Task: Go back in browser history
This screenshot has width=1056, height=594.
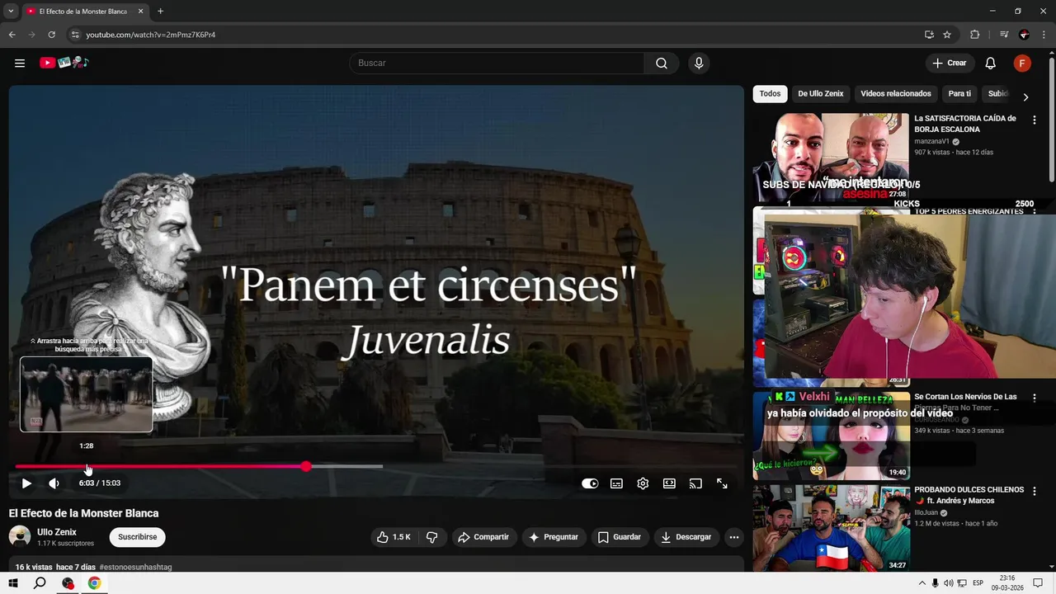Action: (x=12, y=35)
